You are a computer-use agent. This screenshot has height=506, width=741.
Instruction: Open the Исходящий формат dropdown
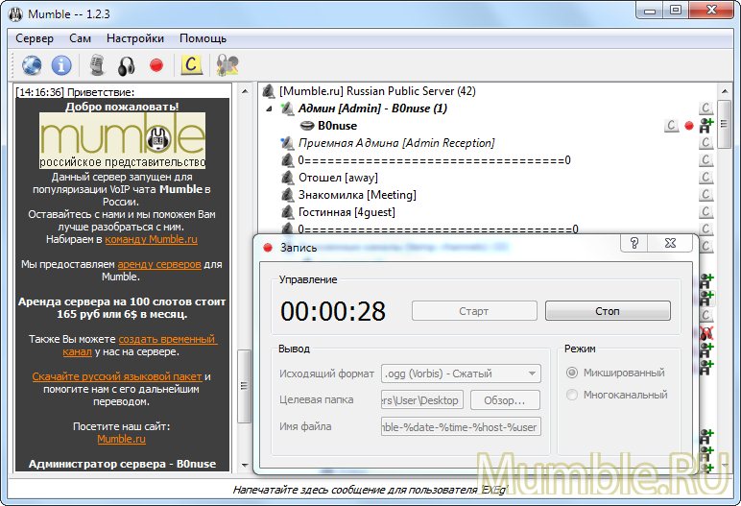tap(461, 373)
